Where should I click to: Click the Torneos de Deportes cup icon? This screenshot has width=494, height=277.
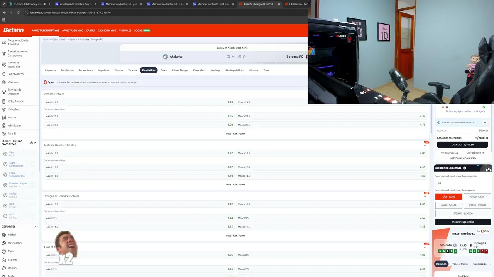4,92
